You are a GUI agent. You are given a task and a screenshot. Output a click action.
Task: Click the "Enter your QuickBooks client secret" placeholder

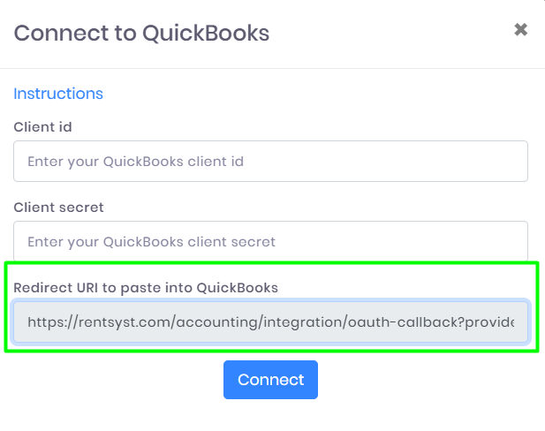click(151, 241)
